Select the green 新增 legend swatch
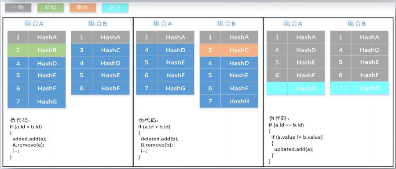 point(50,7)
